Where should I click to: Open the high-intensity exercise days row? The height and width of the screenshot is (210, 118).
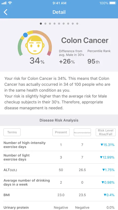tap(59, 145)
